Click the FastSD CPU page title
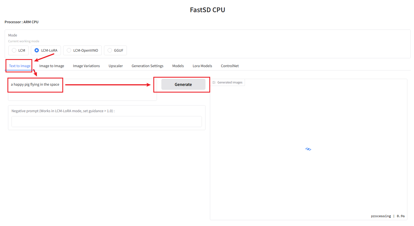The height and width of the screenshot is (226, 414). click(207, 10)
